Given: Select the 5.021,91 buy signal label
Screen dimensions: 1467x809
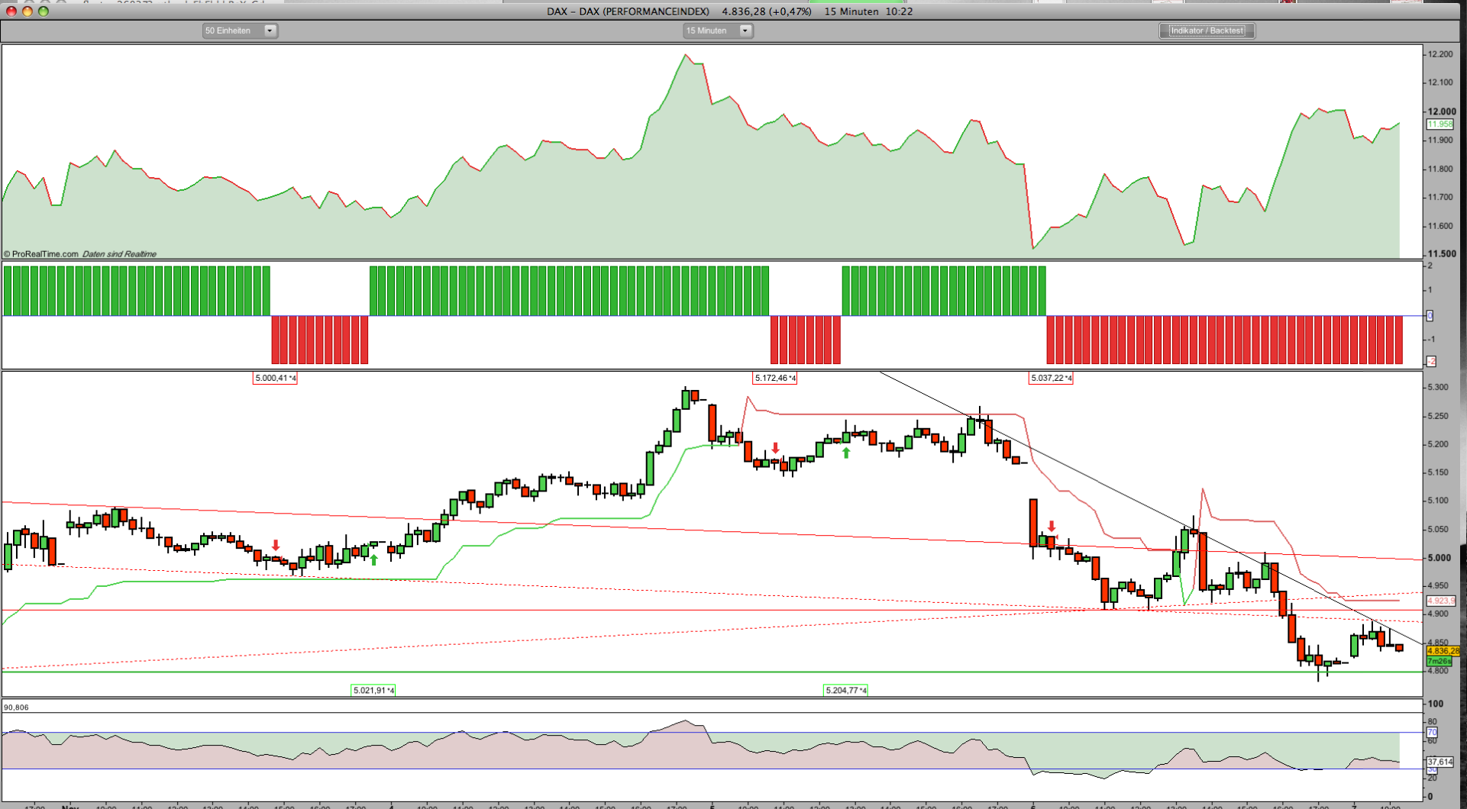Looking at the screenshot, I should click(x=373, y=690).
